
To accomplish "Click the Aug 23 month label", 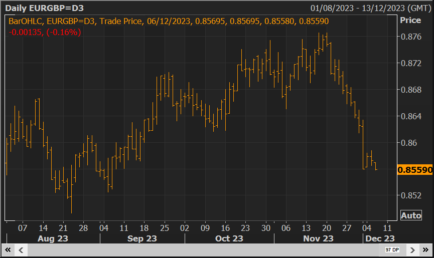I will (53, 238).
